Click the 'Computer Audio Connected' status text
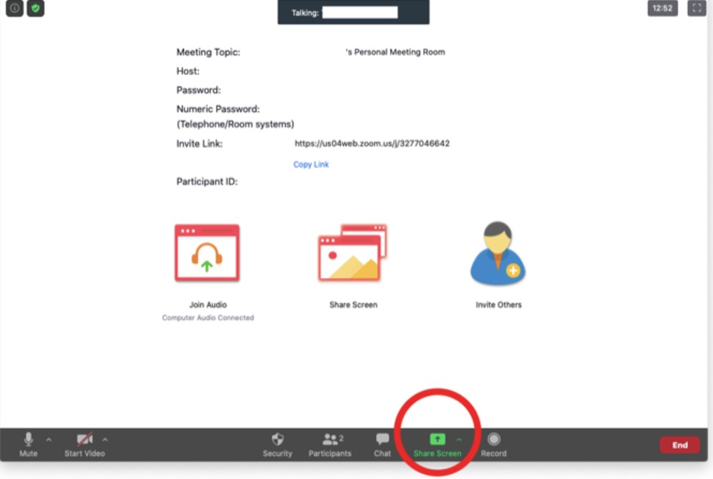 208,318
